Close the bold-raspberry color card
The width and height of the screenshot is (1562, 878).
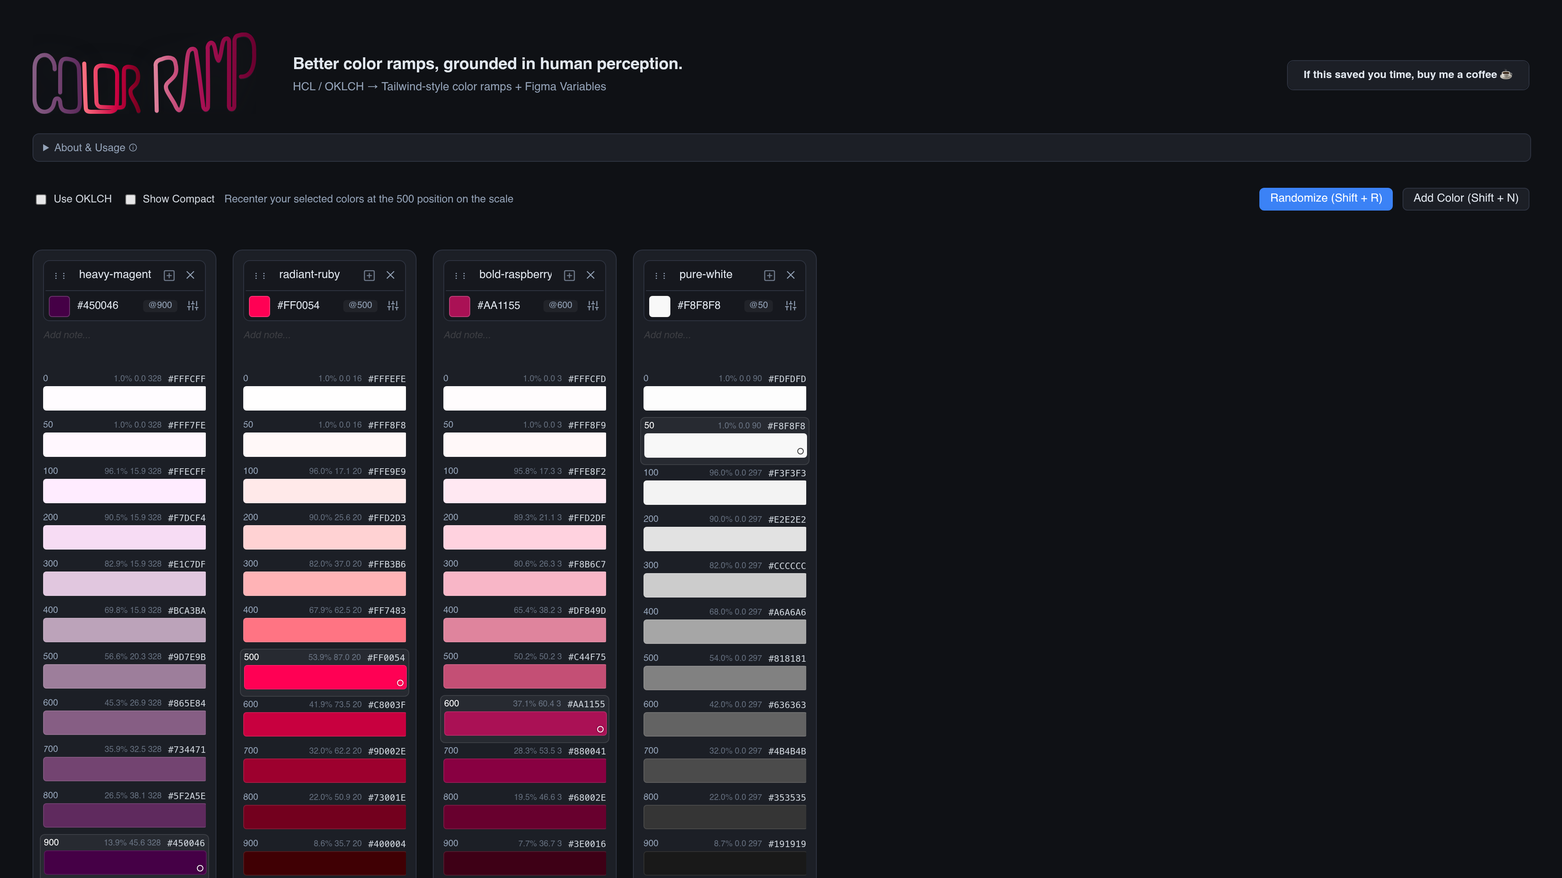click(590, 274)
